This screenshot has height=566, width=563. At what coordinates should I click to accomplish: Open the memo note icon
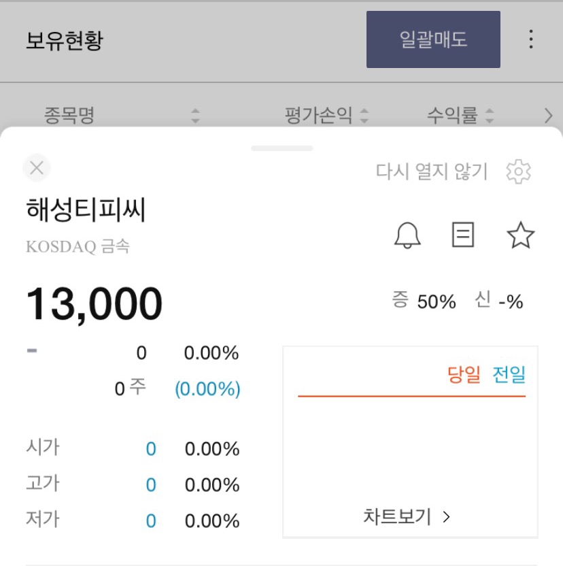pos(463,234)
